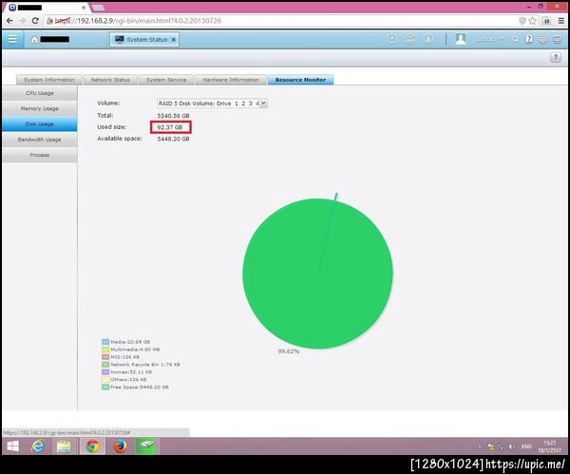Click the Others legend color swatch
This screenshot has height=474, width=570.
(x=105, y=380)
